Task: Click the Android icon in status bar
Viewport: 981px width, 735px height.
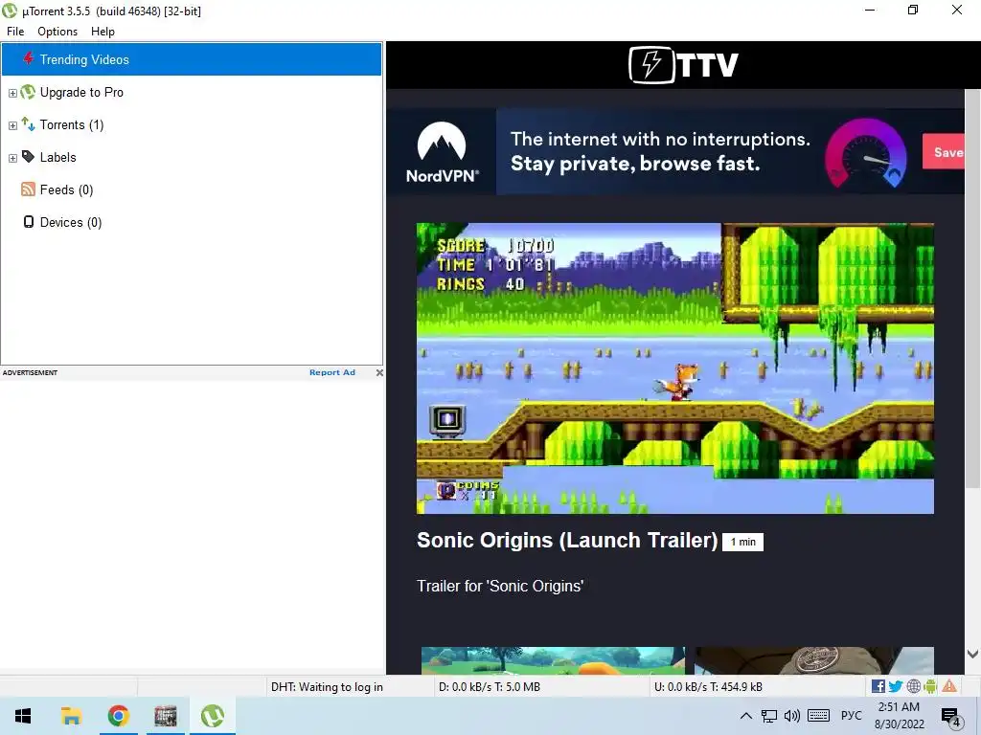Action: tap(930, 686)
